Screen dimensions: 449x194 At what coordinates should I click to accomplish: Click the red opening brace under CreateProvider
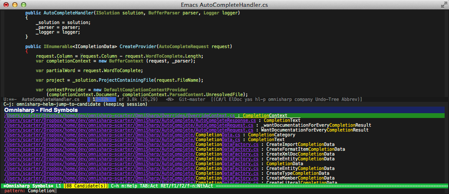point(27,51)
